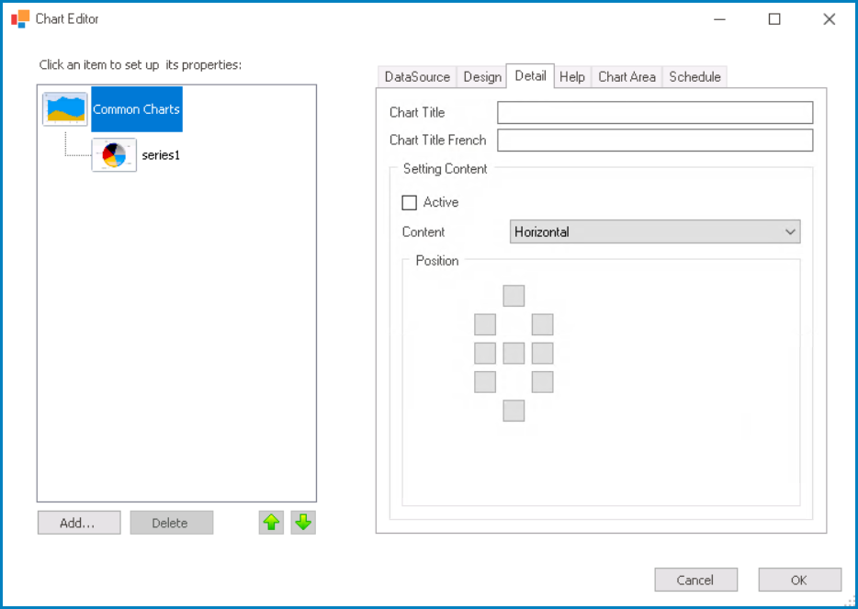Select the Common Charts tree node
This screenshot has height=609, width=858.
pyautogui.click(x=136, y=109)
